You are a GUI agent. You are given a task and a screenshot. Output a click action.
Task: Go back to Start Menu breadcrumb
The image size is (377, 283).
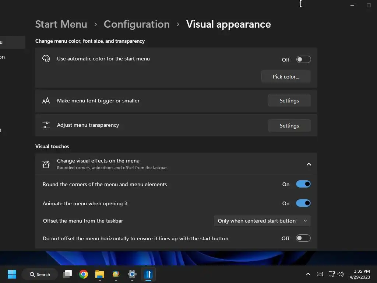[61, 24]
